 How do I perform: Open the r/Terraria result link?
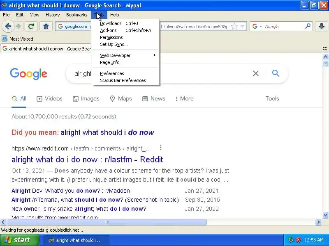tap(95, 200)
